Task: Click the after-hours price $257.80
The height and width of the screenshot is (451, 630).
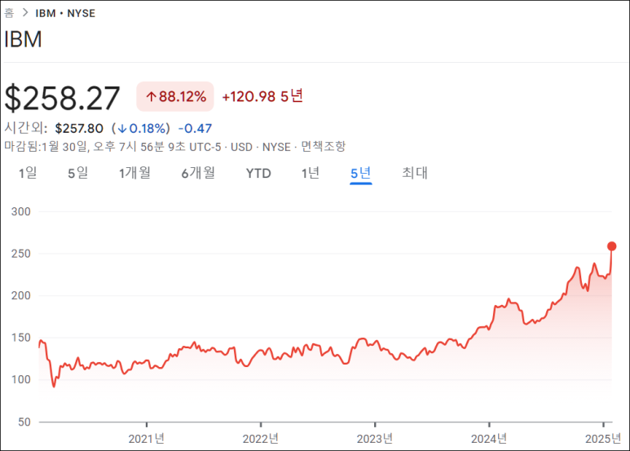Action: pyautogui.click(x=79, y=129)
